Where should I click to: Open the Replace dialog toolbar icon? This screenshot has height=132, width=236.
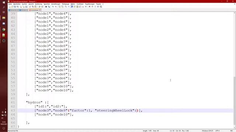pyautogui.click(x=49, y=7)
